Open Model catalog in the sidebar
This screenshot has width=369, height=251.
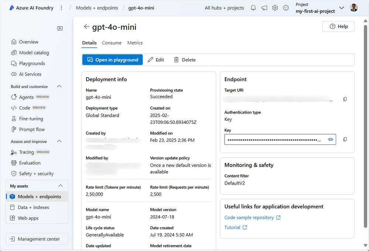click(x=30, y=53)
